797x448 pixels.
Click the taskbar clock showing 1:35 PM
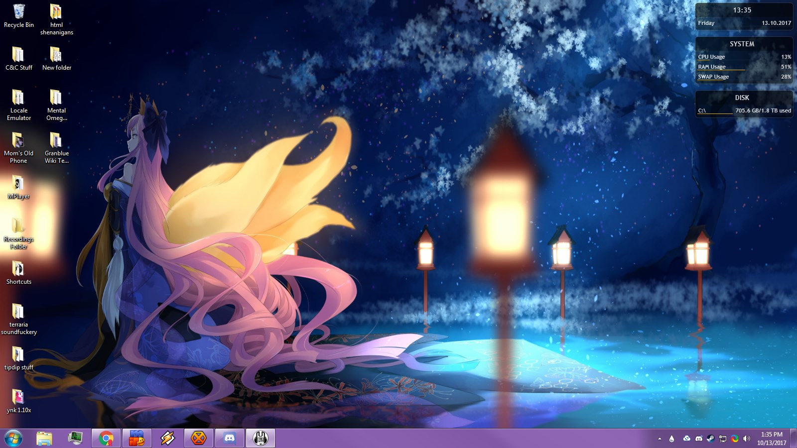click(x=772, y=439)
